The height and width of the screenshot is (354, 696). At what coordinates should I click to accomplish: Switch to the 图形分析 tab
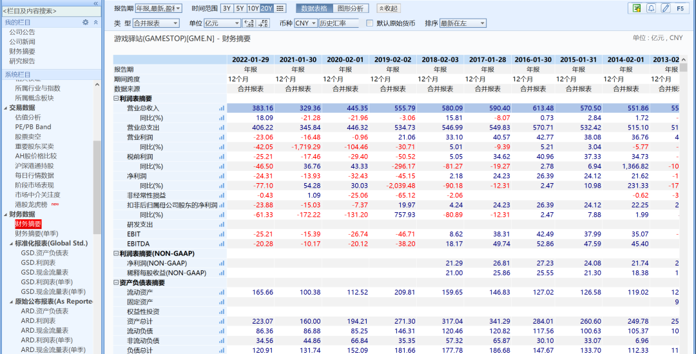[350, 8]
